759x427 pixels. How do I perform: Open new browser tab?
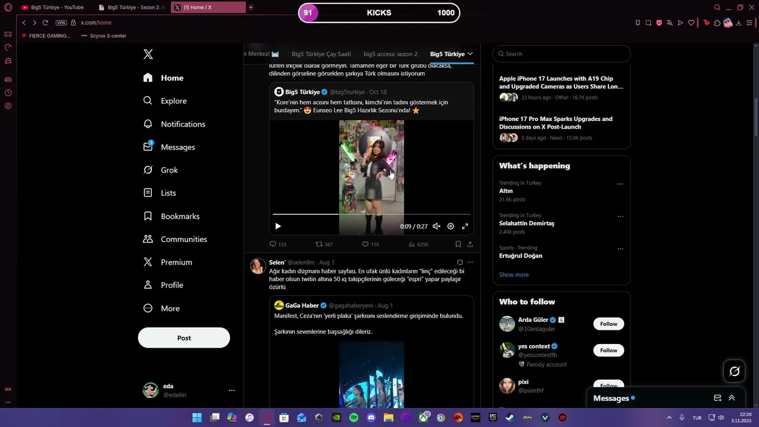pyautogui.click(x=251, y=8)
